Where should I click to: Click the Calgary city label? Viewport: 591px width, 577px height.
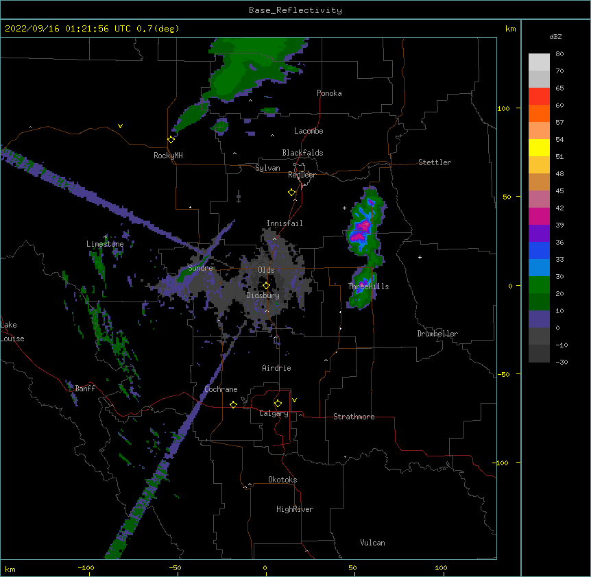[x=274, y=413]
